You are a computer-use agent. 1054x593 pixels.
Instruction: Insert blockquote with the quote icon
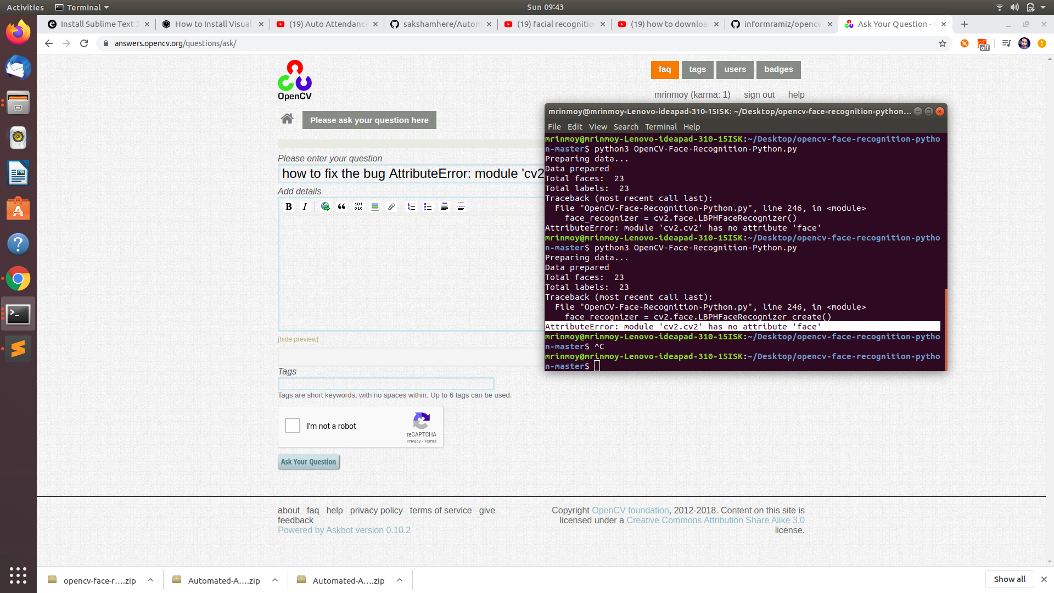coord(342,206)
